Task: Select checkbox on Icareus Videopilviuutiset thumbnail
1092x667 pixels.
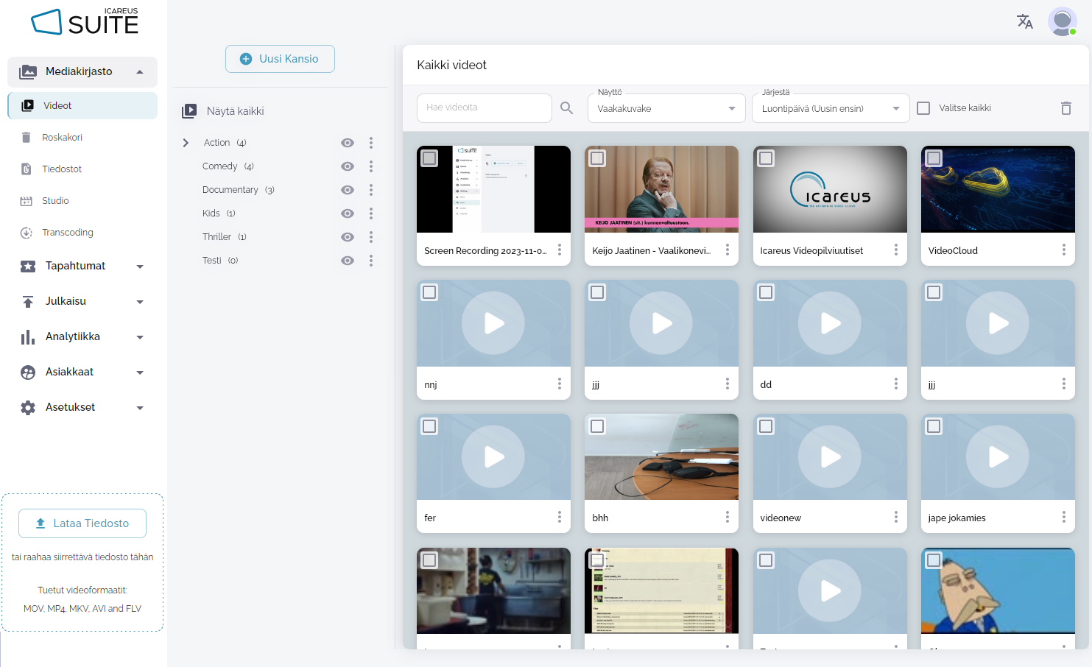Action: point(766,158)
